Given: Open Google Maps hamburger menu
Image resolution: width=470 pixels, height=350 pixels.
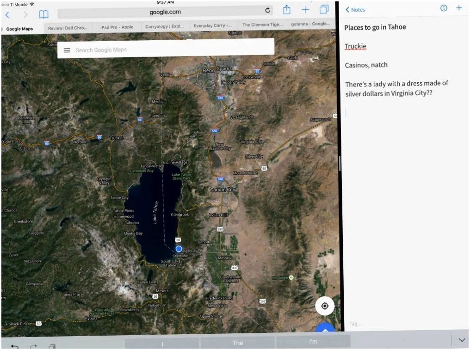Looking at the screenshot, I should pos(67,50).
